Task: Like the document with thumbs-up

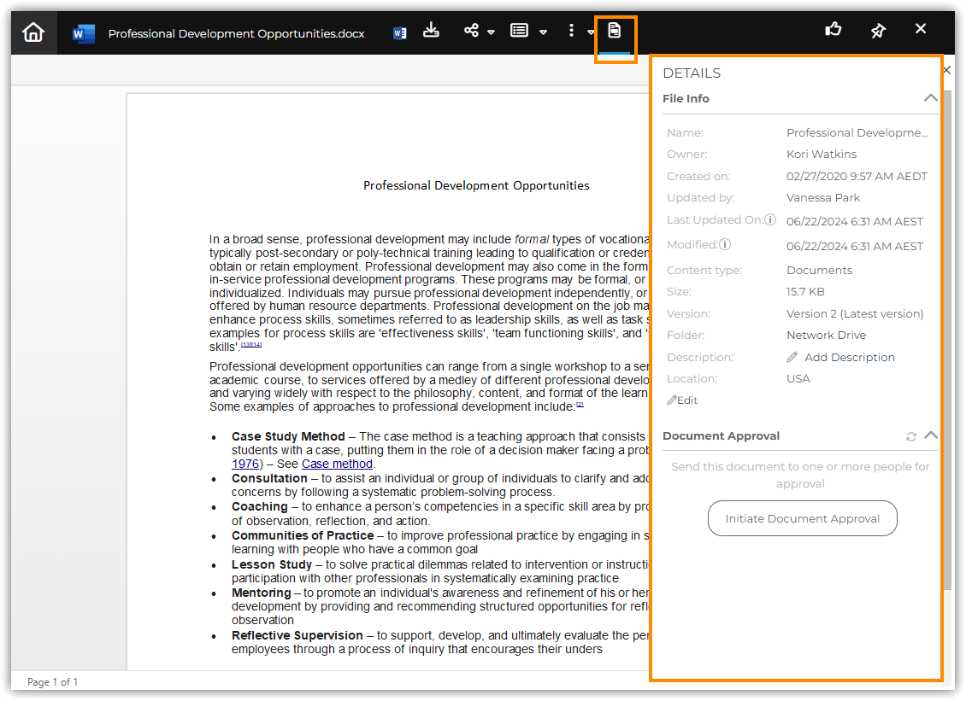Action: pos(833,30)
